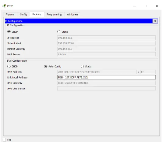Choose the IPv4 Static radio option

click(59, 31)
